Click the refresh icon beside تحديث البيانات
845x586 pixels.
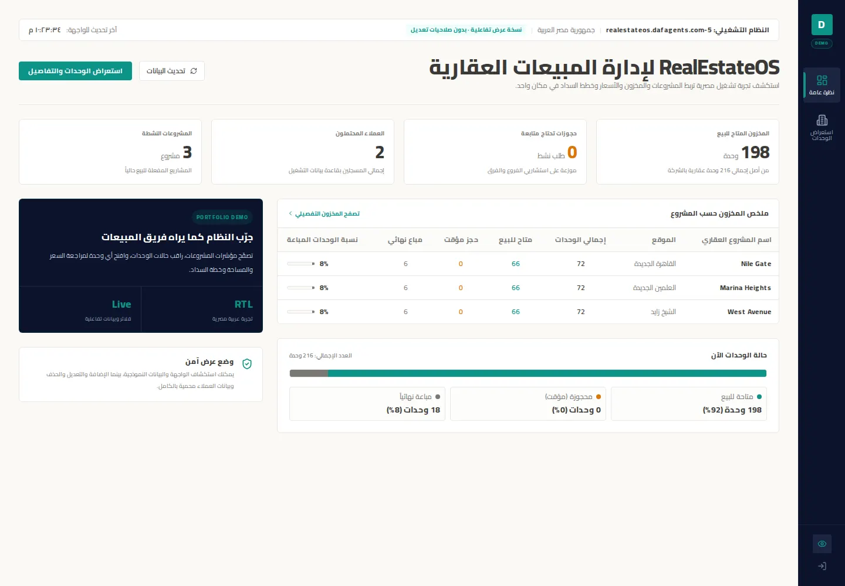pos(194,71)
